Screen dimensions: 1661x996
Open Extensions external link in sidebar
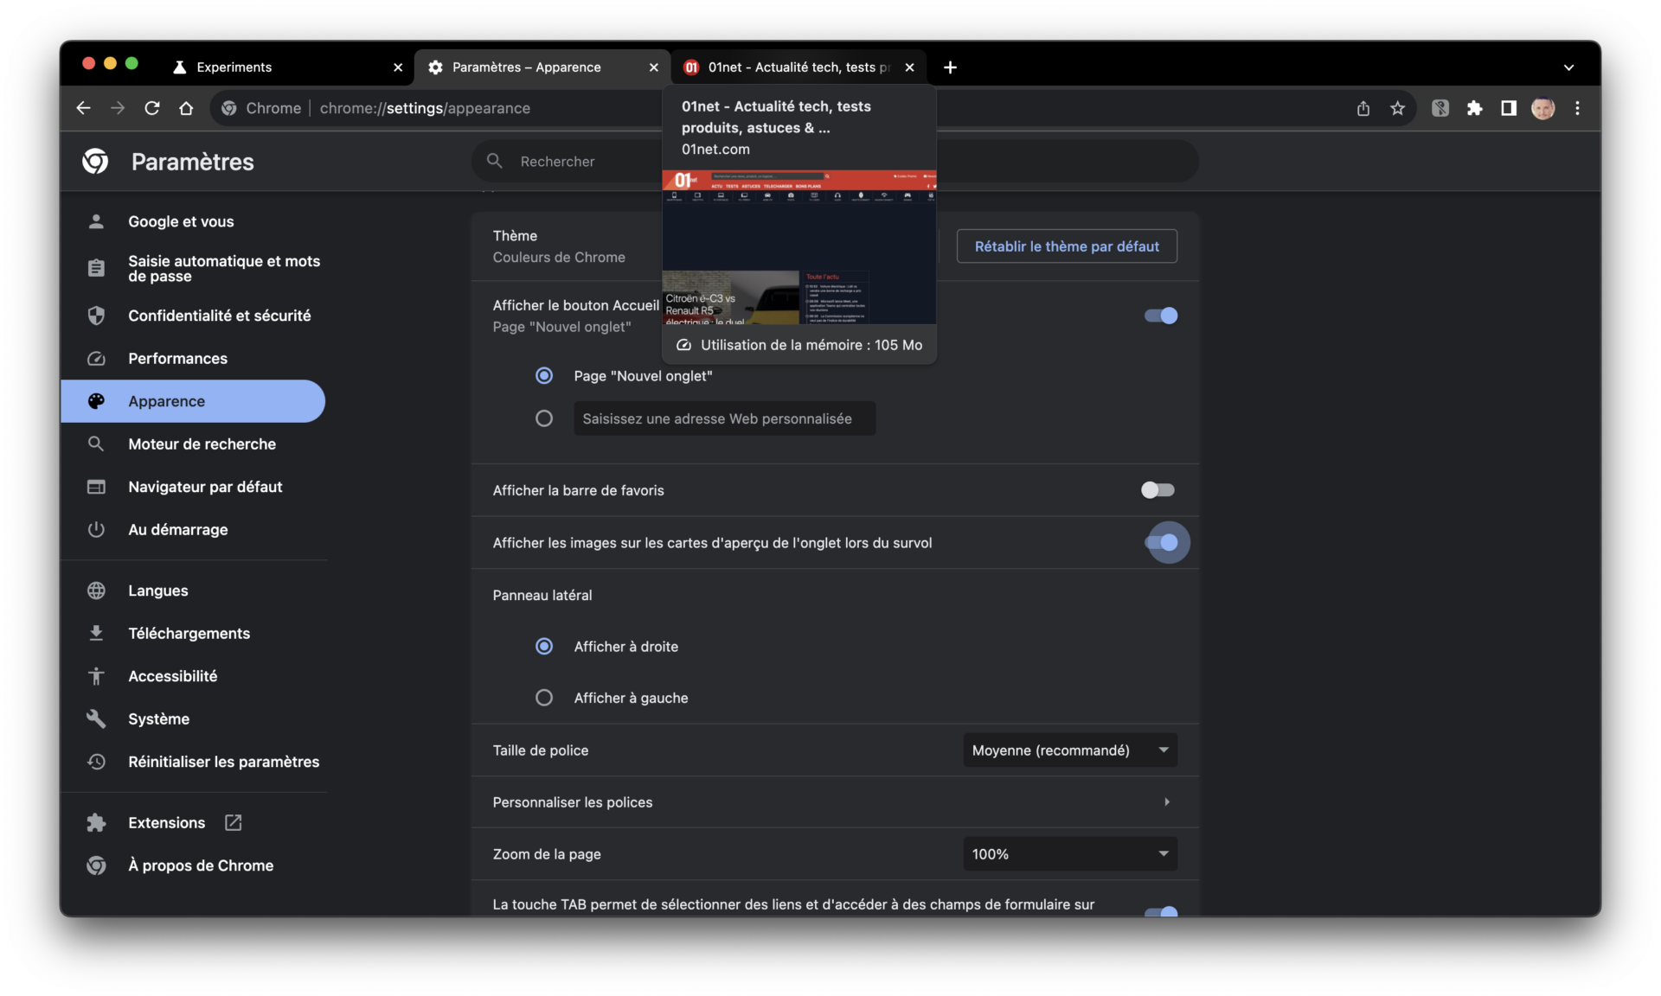pos(167,822)
